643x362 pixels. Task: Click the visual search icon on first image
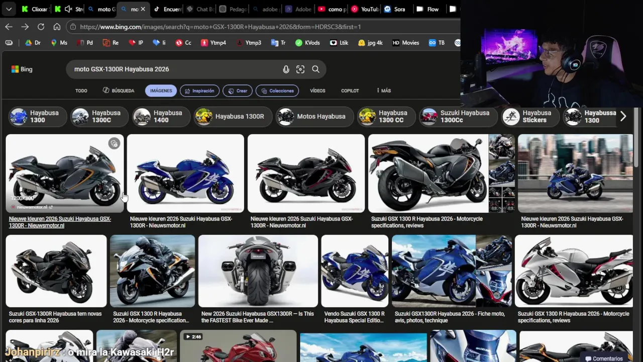(114, 144)
